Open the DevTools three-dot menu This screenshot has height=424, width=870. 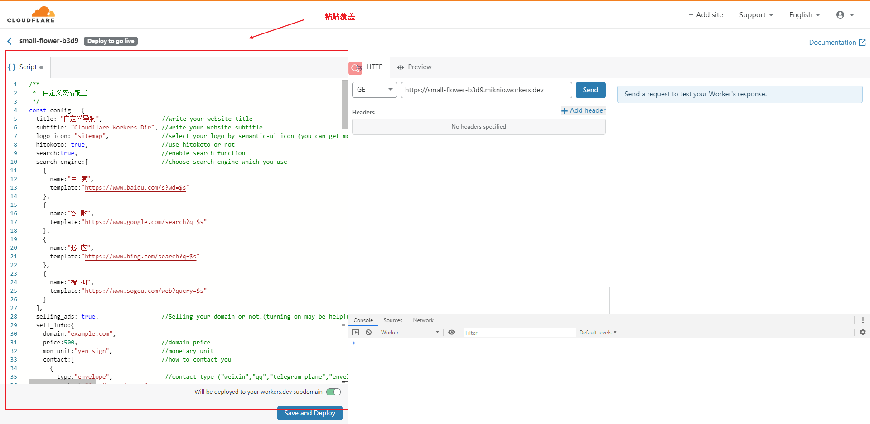pyautogui.click(x=862, y=320)
